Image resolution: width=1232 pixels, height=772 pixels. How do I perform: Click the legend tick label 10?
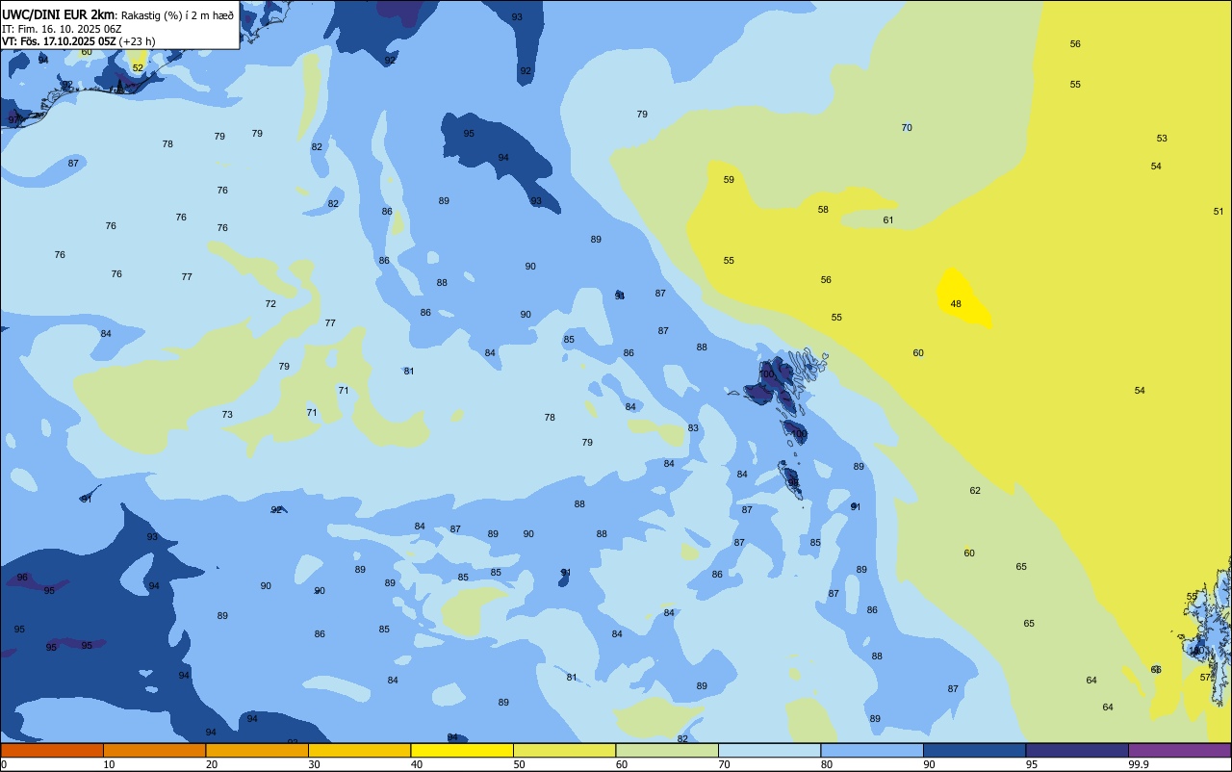[x=109, y=764]
